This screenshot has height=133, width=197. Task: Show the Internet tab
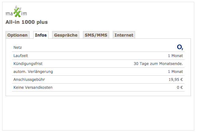tap(124, 35)
